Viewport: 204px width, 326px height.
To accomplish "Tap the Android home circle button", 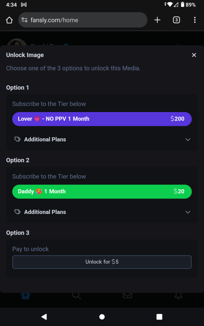I will (x=102, y=317).
